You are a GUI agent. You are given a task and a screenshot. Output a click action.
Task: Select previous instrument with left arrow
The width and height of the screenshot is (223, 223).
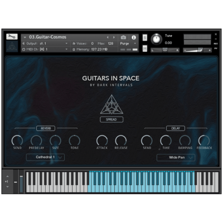click(x=108, y=37)
